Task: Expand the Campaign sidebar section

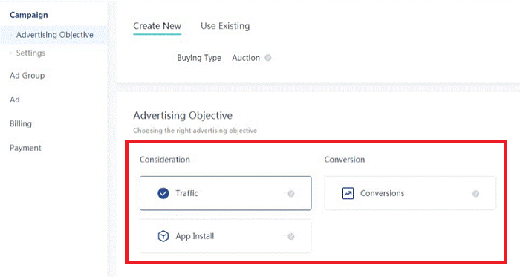Action: (x=29, y=15)
